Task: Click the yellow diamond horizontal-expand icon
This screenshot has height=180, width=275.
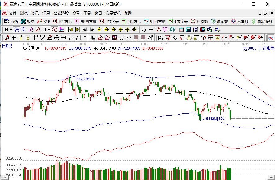Action: point(113,30)
